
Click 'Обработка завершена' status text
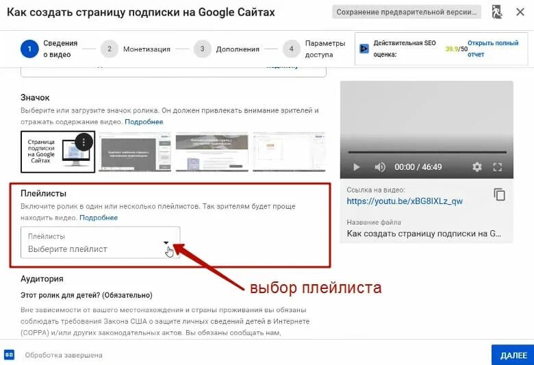click(64, 355)
